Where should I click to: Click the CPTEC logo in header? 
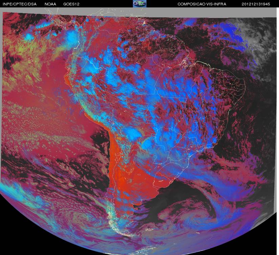140,4
